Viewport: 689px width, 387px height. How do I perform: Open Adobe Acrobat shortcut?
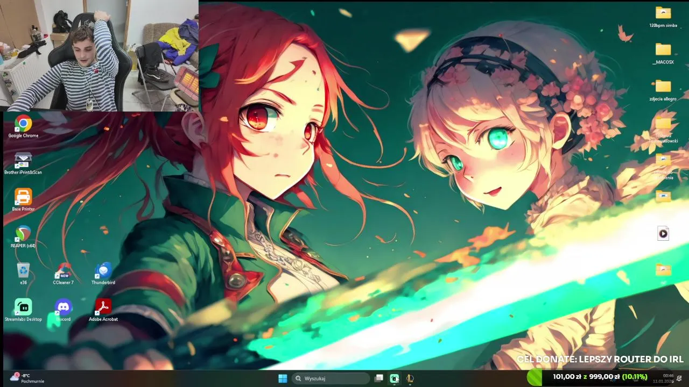[x=103, y=310]
